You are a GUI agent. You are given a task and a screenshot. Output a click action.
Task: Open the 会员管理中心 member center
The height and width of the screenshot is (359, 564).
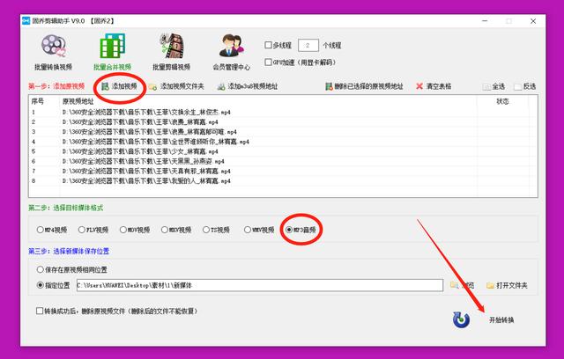tap(231, 52)
